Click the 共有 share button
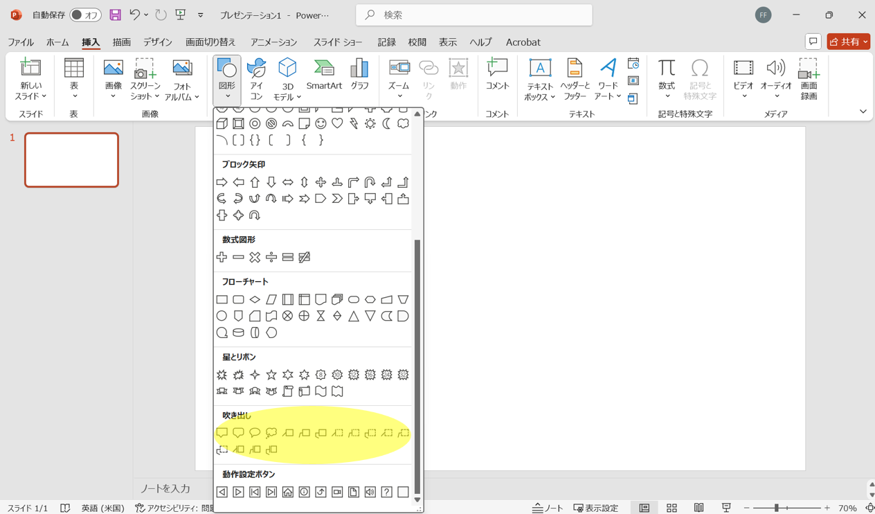 [x=849, y=42]
